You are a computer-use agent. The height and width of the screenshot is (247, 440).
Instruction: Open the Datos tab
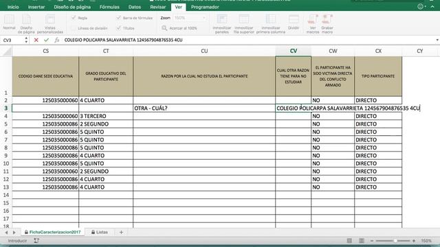coord(135,7)
